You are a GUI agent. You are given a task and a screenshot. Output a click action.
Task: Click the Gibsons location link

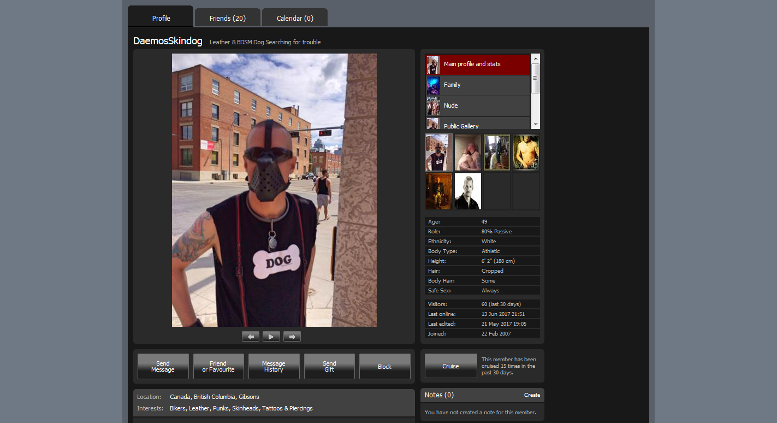(x=249, y=397)
